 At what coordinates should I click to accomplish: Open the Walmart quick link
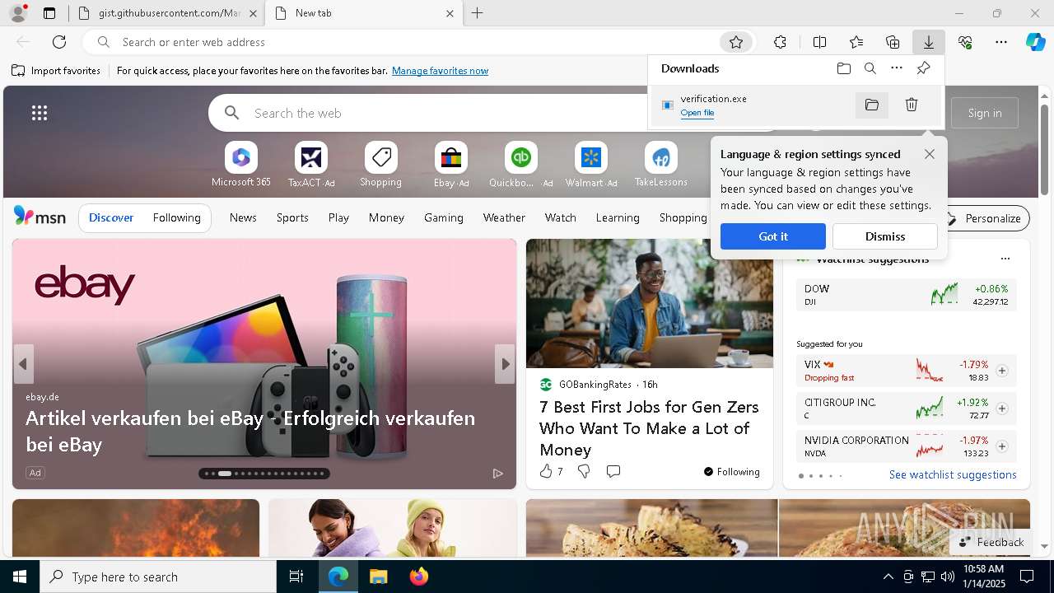click(x=591, y=165)
